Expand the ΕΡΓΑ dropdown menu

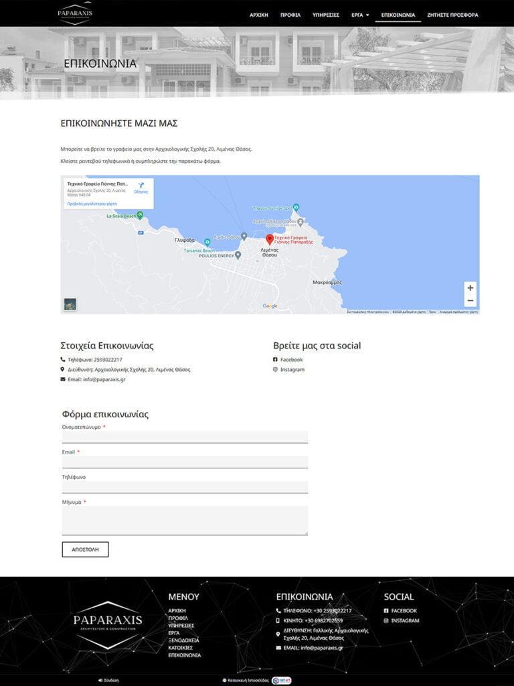pyautogui.click(x=360, y=15)
